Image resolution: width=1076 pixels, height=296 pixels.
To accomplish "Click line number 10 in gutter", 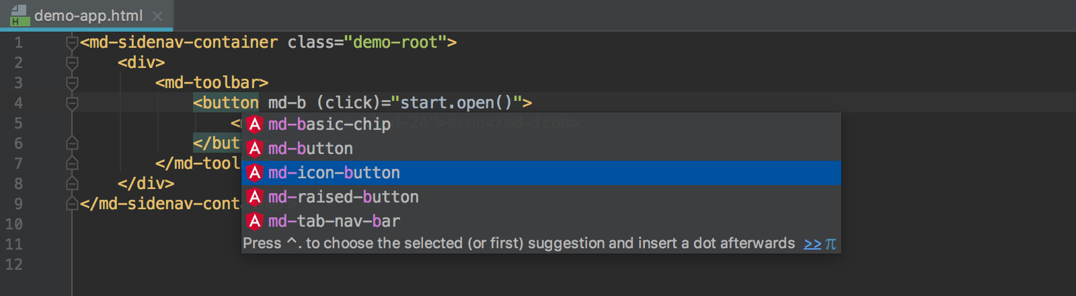I will coord(14,225).
